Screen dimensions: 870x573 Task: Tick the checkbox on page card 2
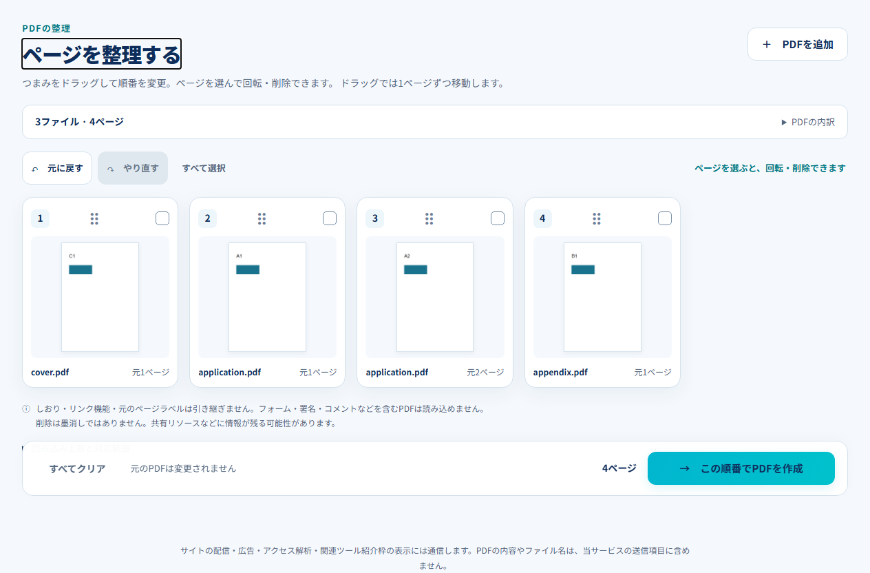click(330, 218)
